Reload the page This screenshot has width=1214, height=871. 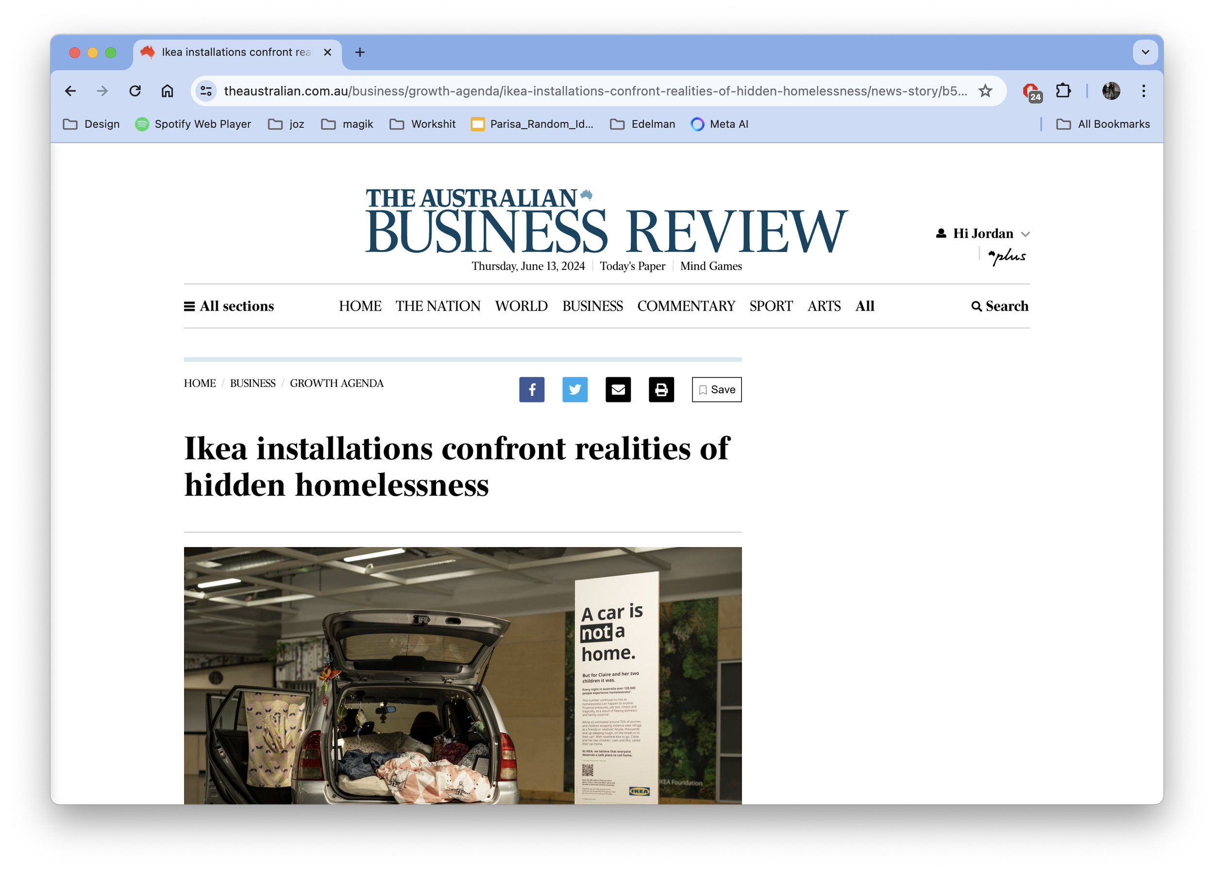(x=135, y=91)
